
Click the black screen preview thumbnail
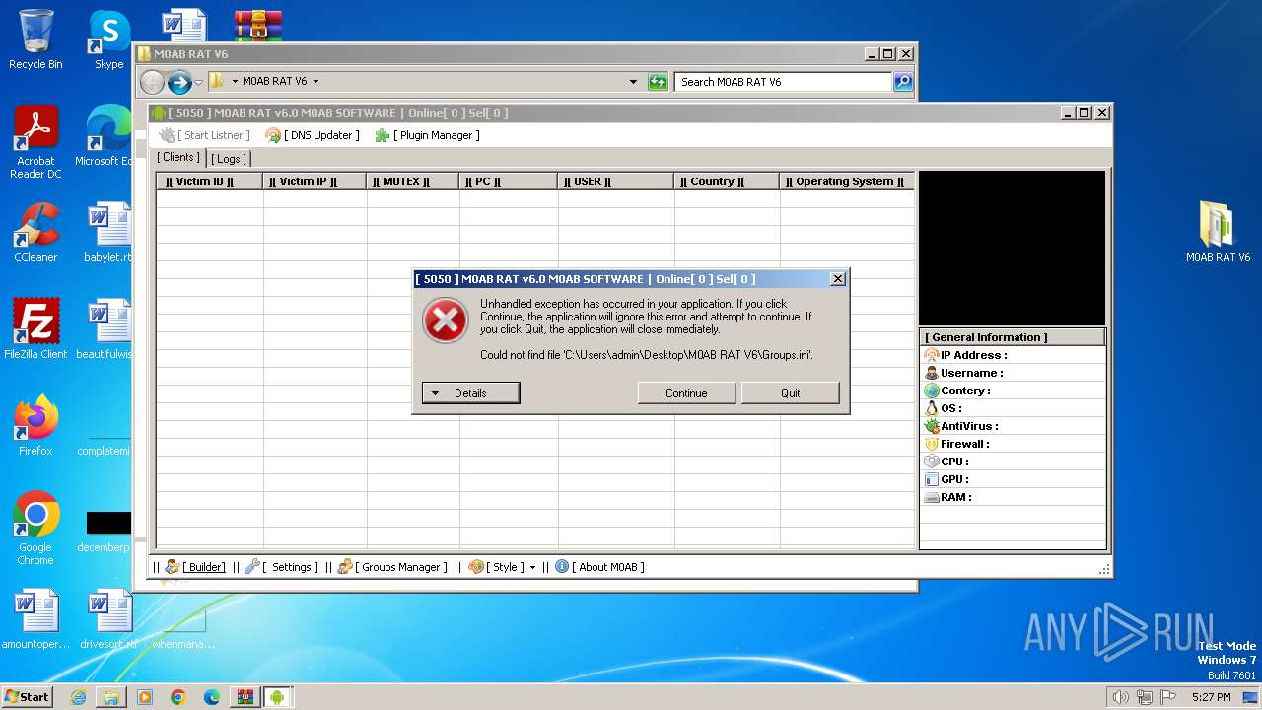pos(1013,248)
